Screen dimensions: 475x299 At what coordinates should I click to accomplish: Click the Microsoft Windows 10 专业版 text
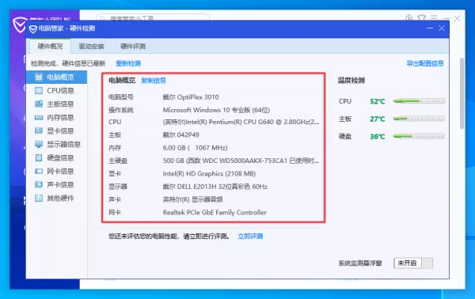[x=216, y=110]
